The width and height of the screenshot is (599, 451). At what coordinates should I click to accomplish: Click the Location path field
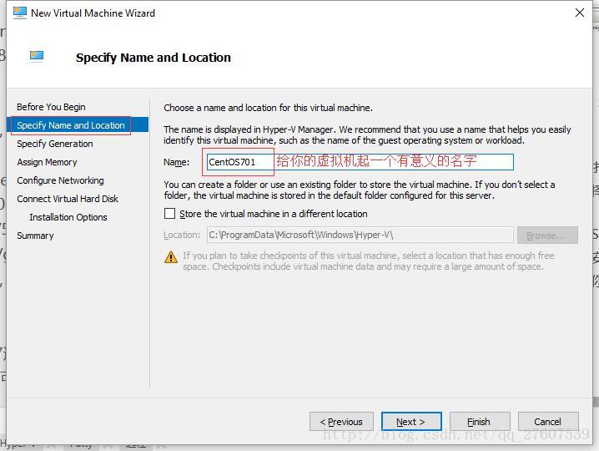pyautogui.click(x=360, y=235)
